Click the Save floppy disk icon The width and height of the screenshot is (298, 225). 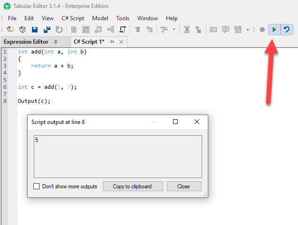click(x=35, y=30)
